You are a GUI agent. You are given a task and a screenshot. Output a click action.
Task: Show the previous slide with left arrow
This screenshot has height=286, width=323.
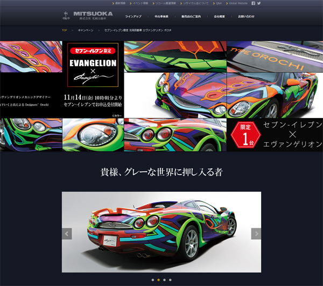tap(67, 234)
